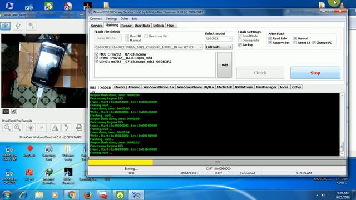The image size is (356, 200).
Task: Click green DroidCam app in taskbar
Action: point(120,195)
